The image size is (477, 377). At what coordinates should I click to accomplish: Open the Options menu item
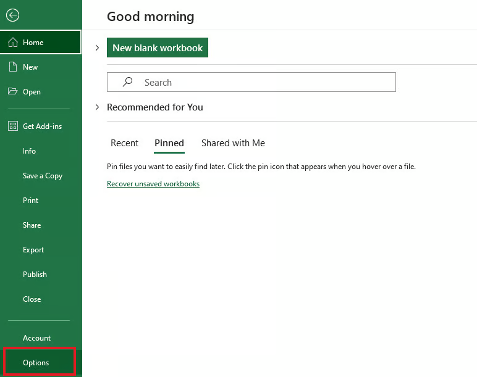click(x=36, y=363)
